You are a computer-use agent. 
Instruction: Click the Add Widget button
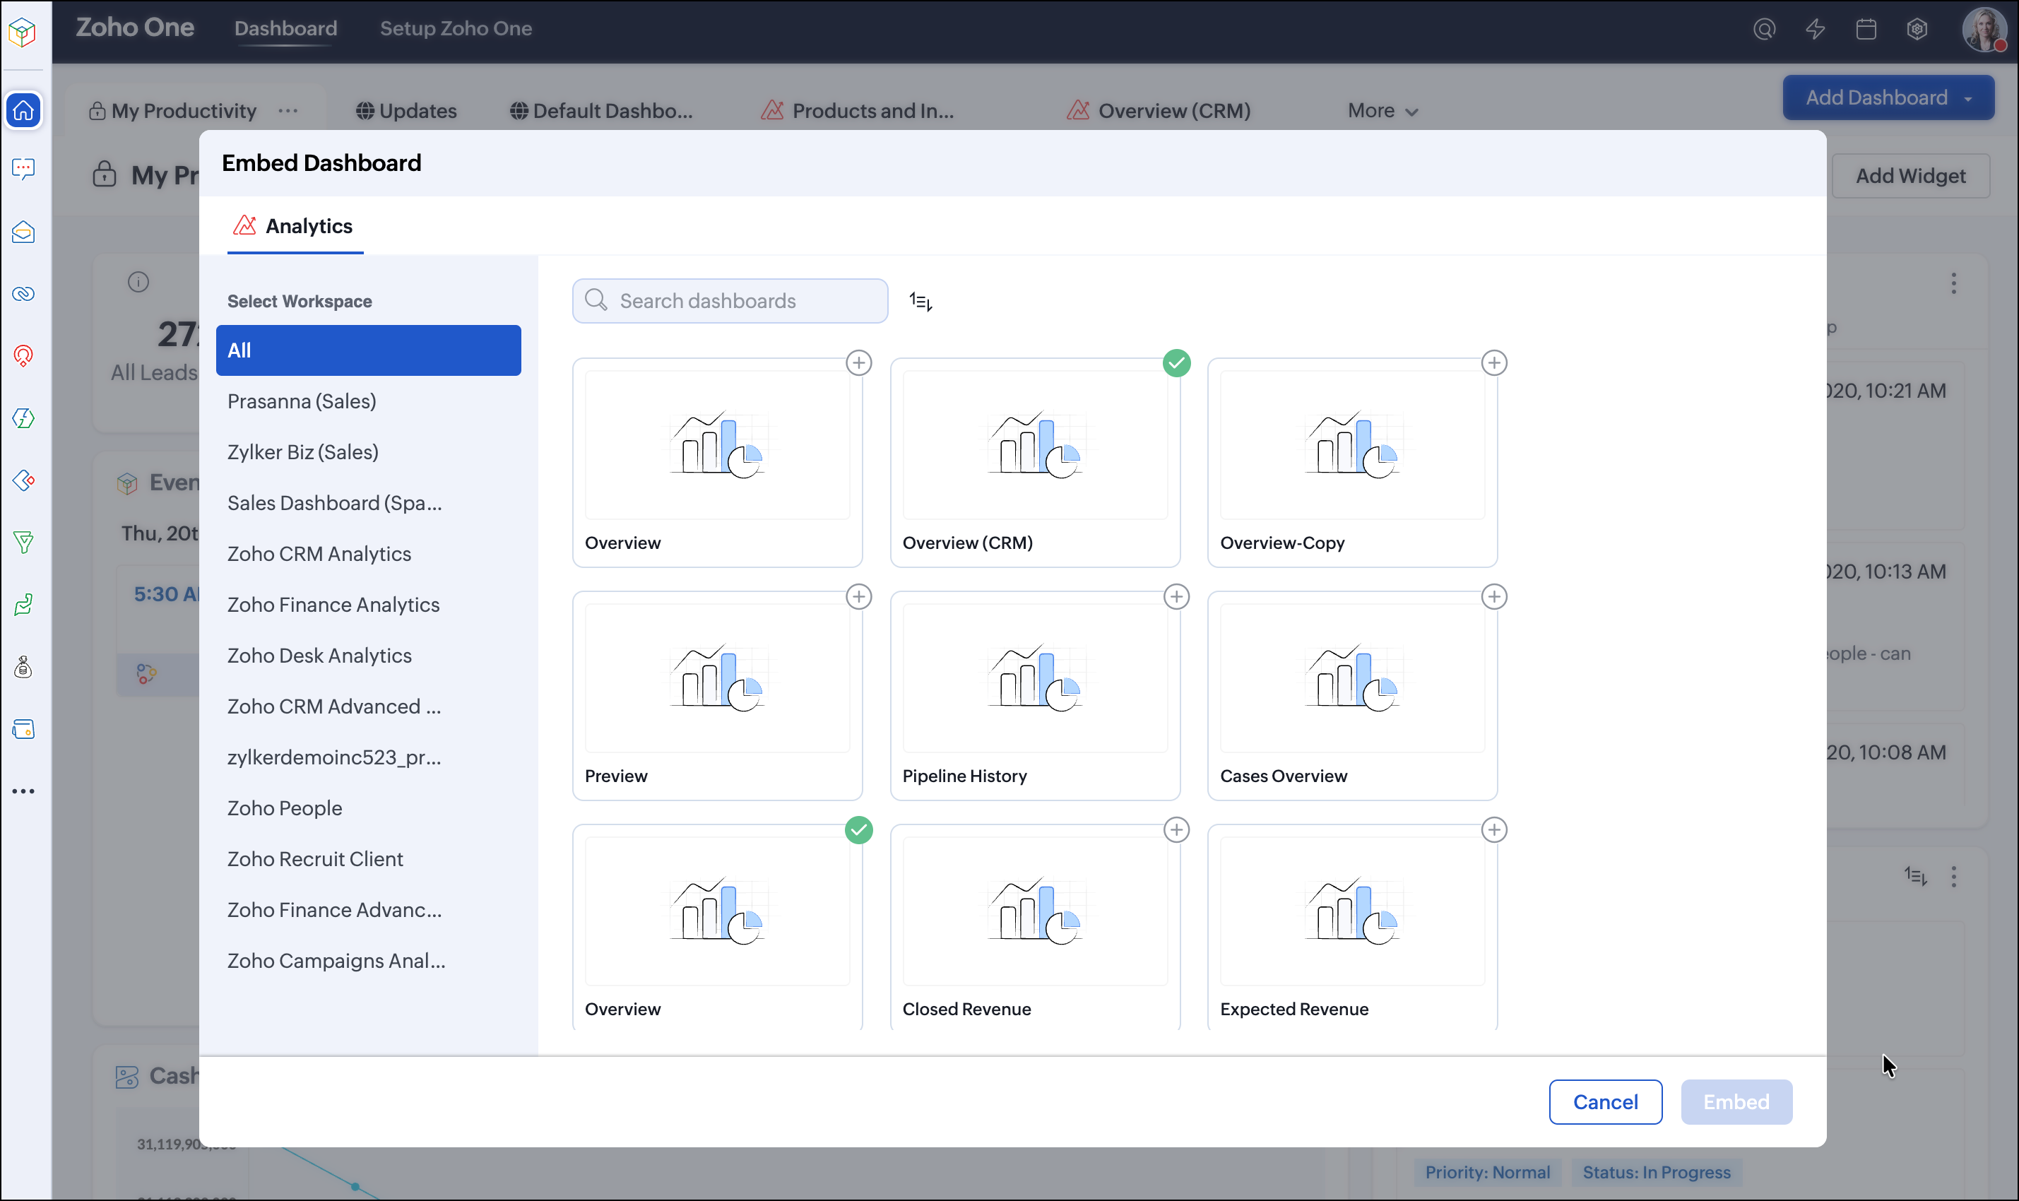1910,176
